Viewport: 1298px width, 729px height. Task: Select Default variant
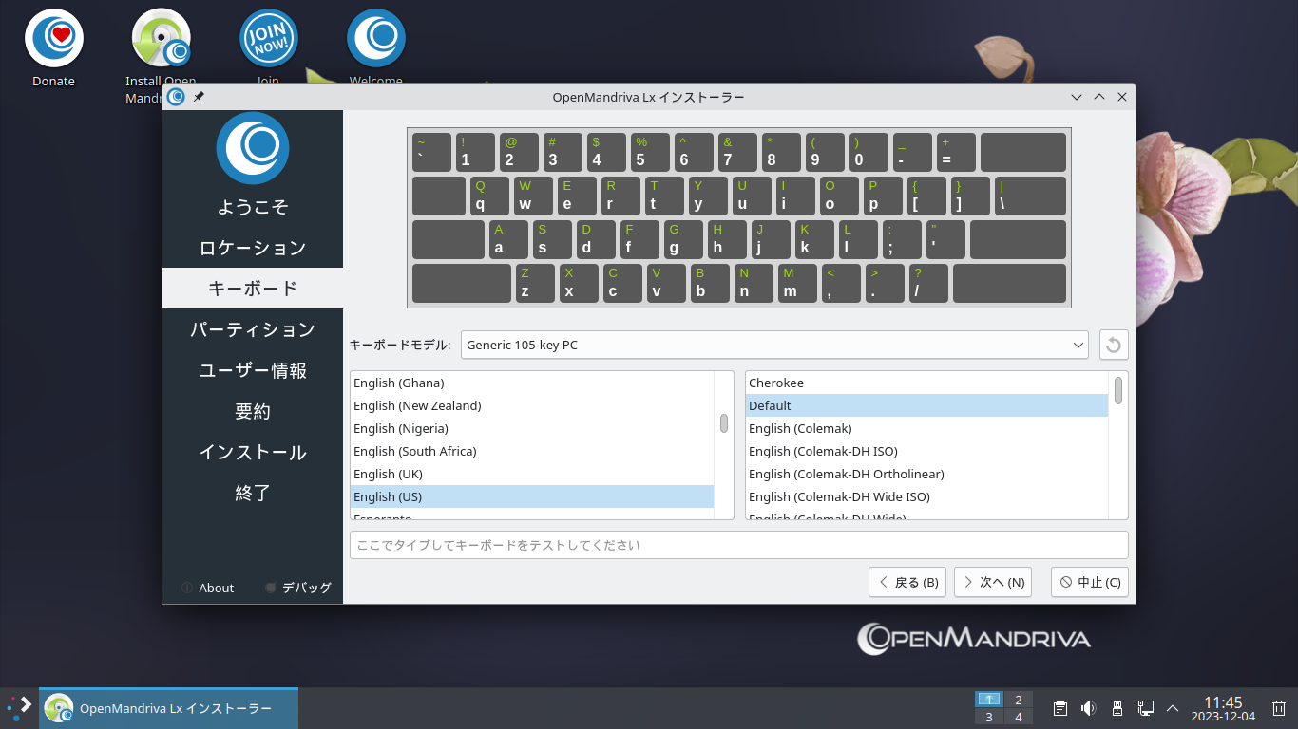[x=926, y=405]
